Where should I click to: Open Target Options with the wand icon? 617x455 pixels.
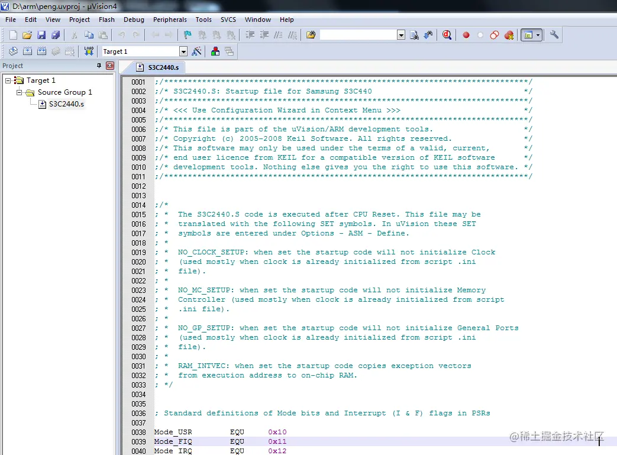coord(196,51)
